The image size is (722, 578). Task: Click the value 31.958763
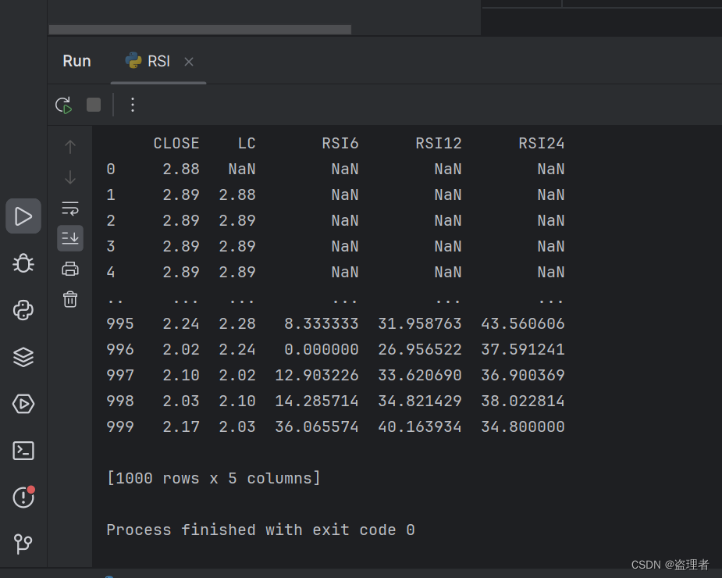(419, 323)
